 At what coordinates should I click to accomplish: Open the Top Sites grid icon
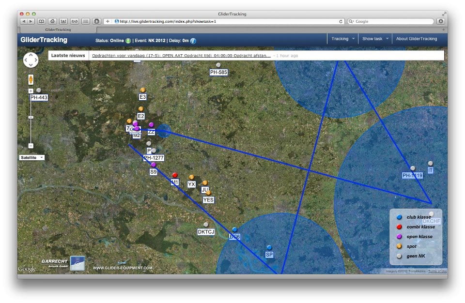pyautogui.click(x=85, y=21)
